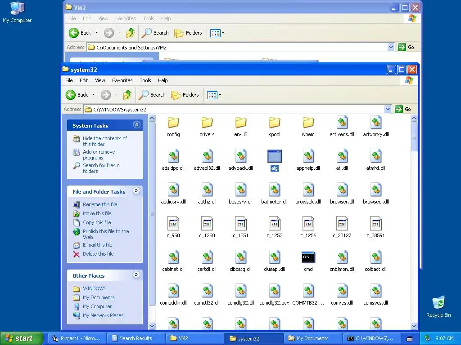Go to My Network Places link
The image size is (461, 345).
coord(103,315)
